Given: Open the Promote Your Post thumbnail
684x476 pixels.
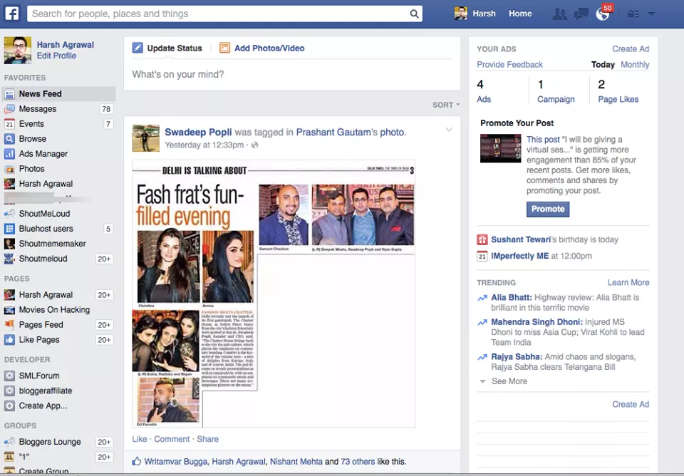Looking at the screenshot, I should click(x=500, y=148).
